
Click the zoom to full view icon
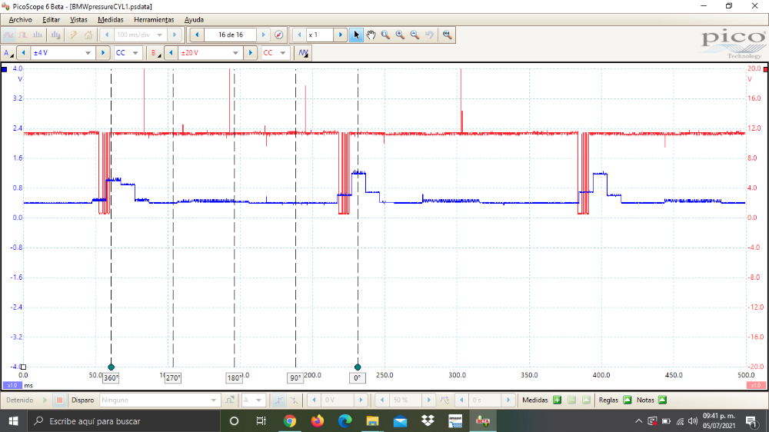coord(447,35)
